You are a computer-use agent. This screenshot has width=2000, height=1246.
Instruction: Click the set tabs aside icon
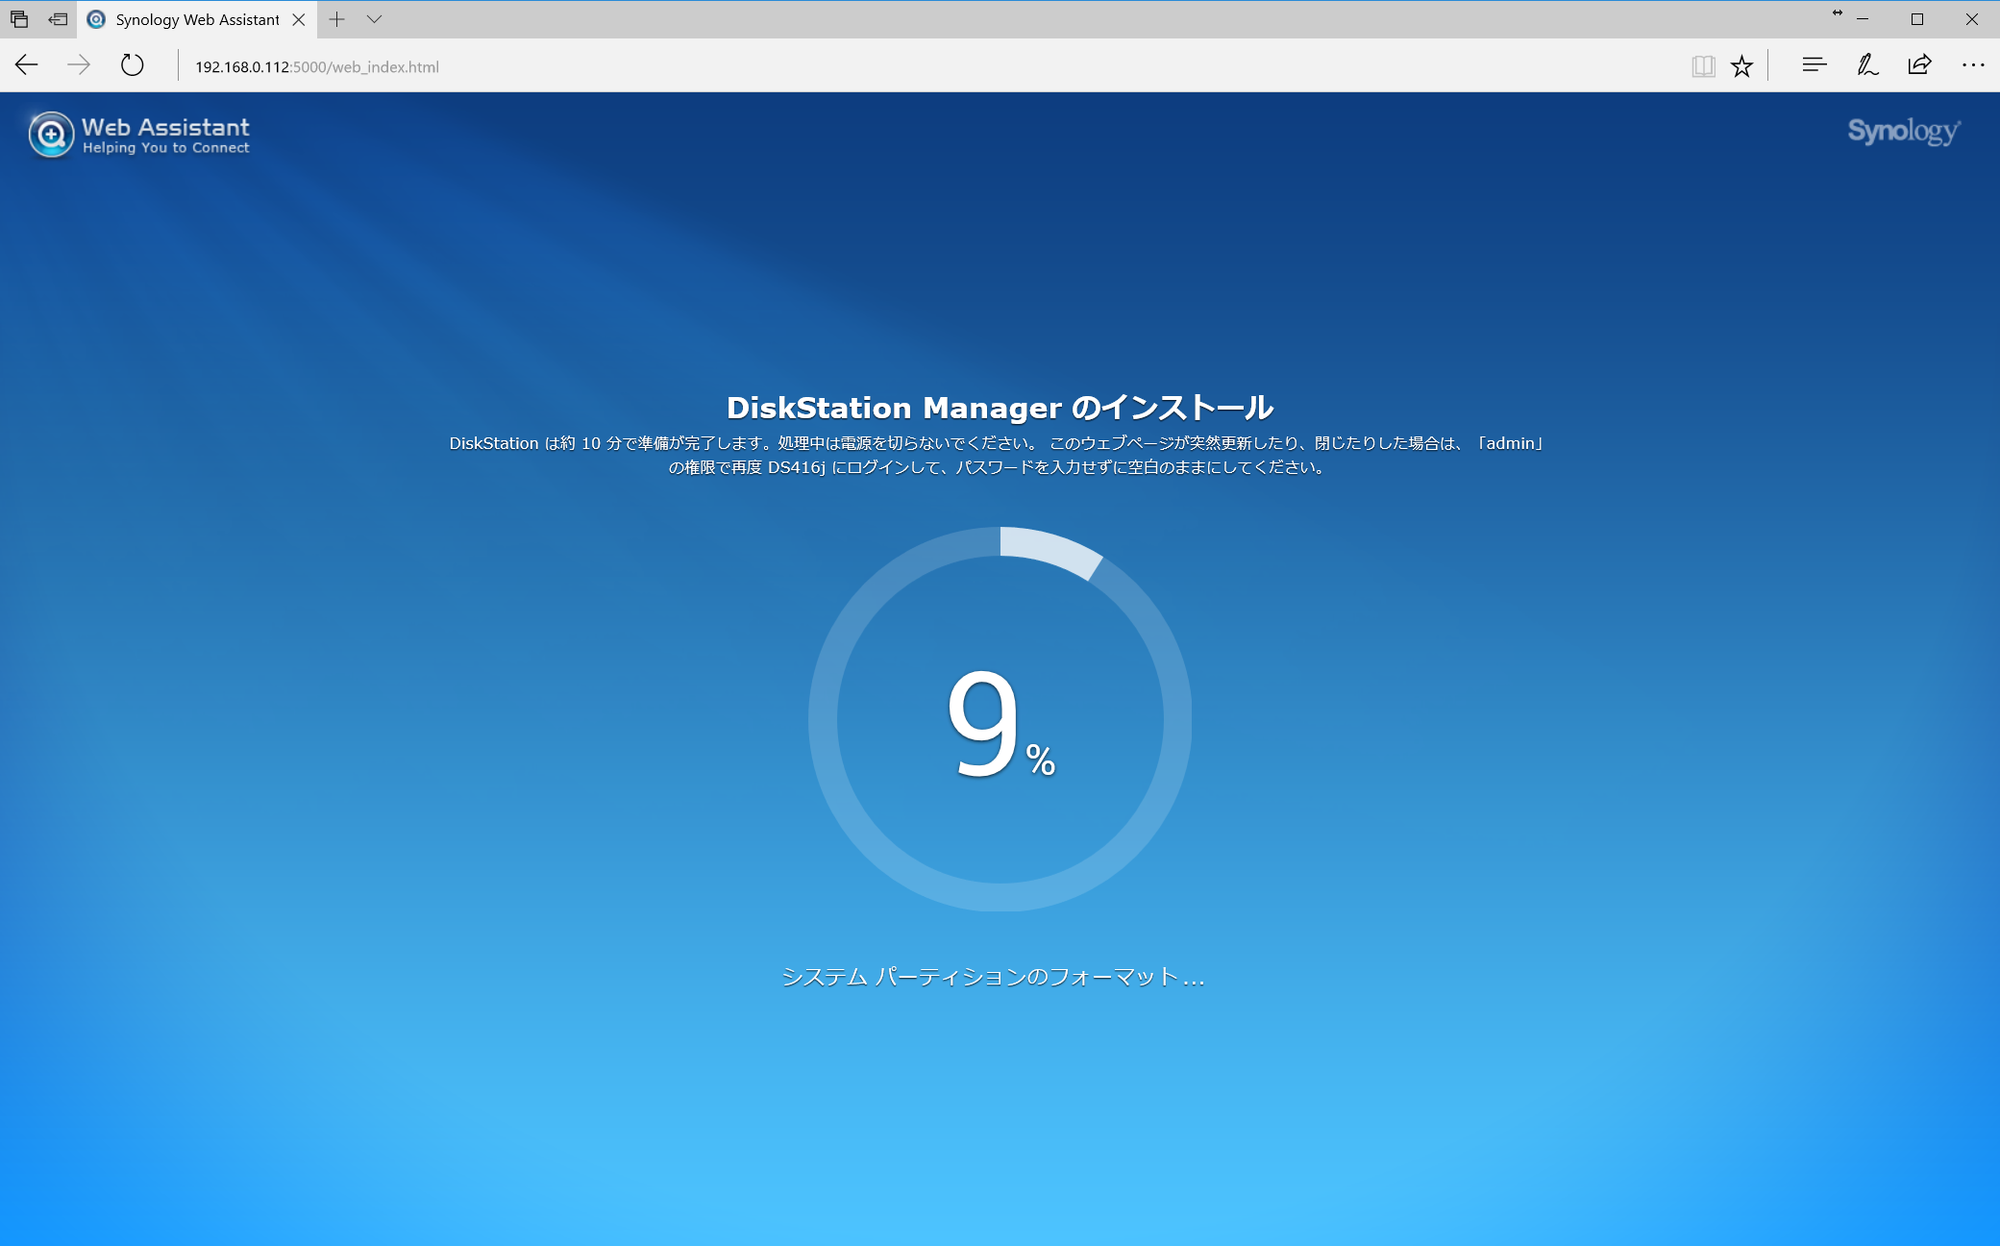58,19
